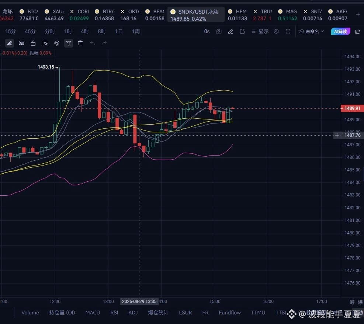Open the notes edit list icon
364x324 pixels.
click(45, 43)
